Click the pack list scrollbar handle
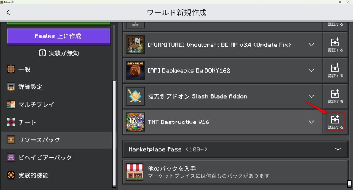This screenshot has width=353, height=190. [x=349, y=184]
